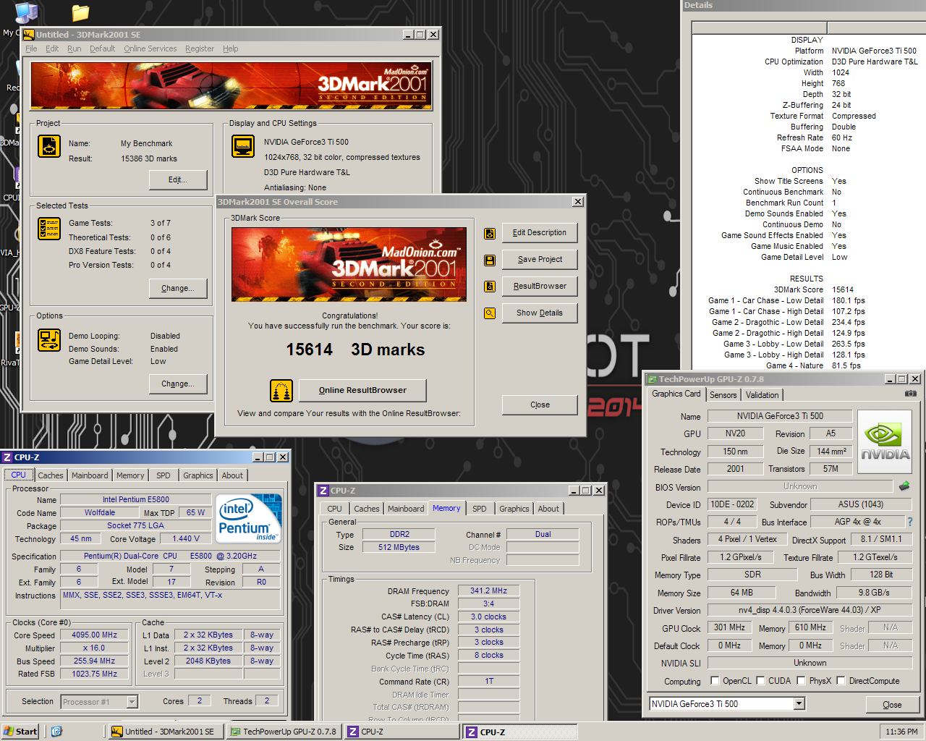Enable the CUDA checkbox in GPU-Z
926x741 pixels.
(760, 681)
